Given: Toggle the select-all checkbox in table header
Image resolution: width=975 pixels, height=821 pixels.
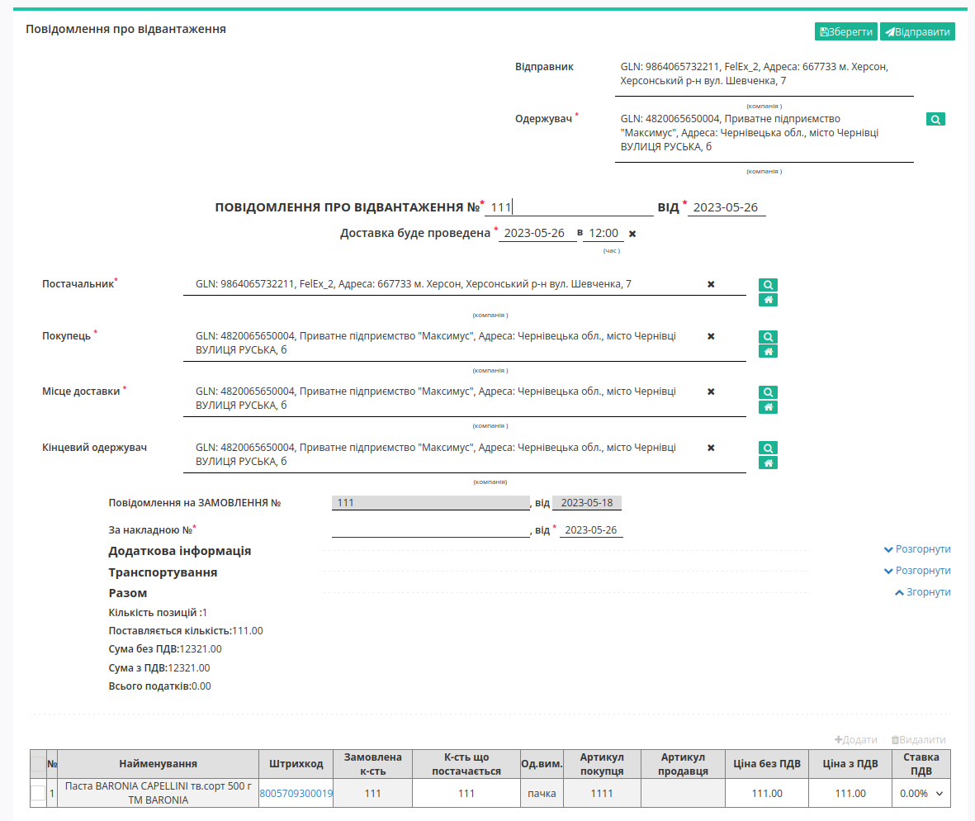Looking at the screenshot, I should tap(38, 764).
